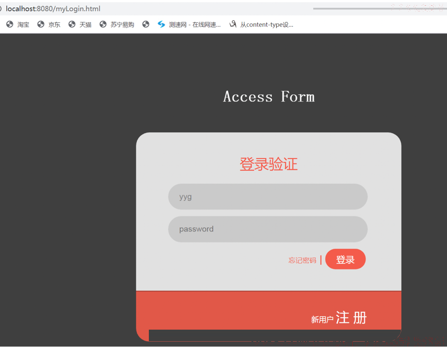Viewport: 447px width, 347px height.
Task: Click the globe icon beside 天猫
Action: [72, 24]
